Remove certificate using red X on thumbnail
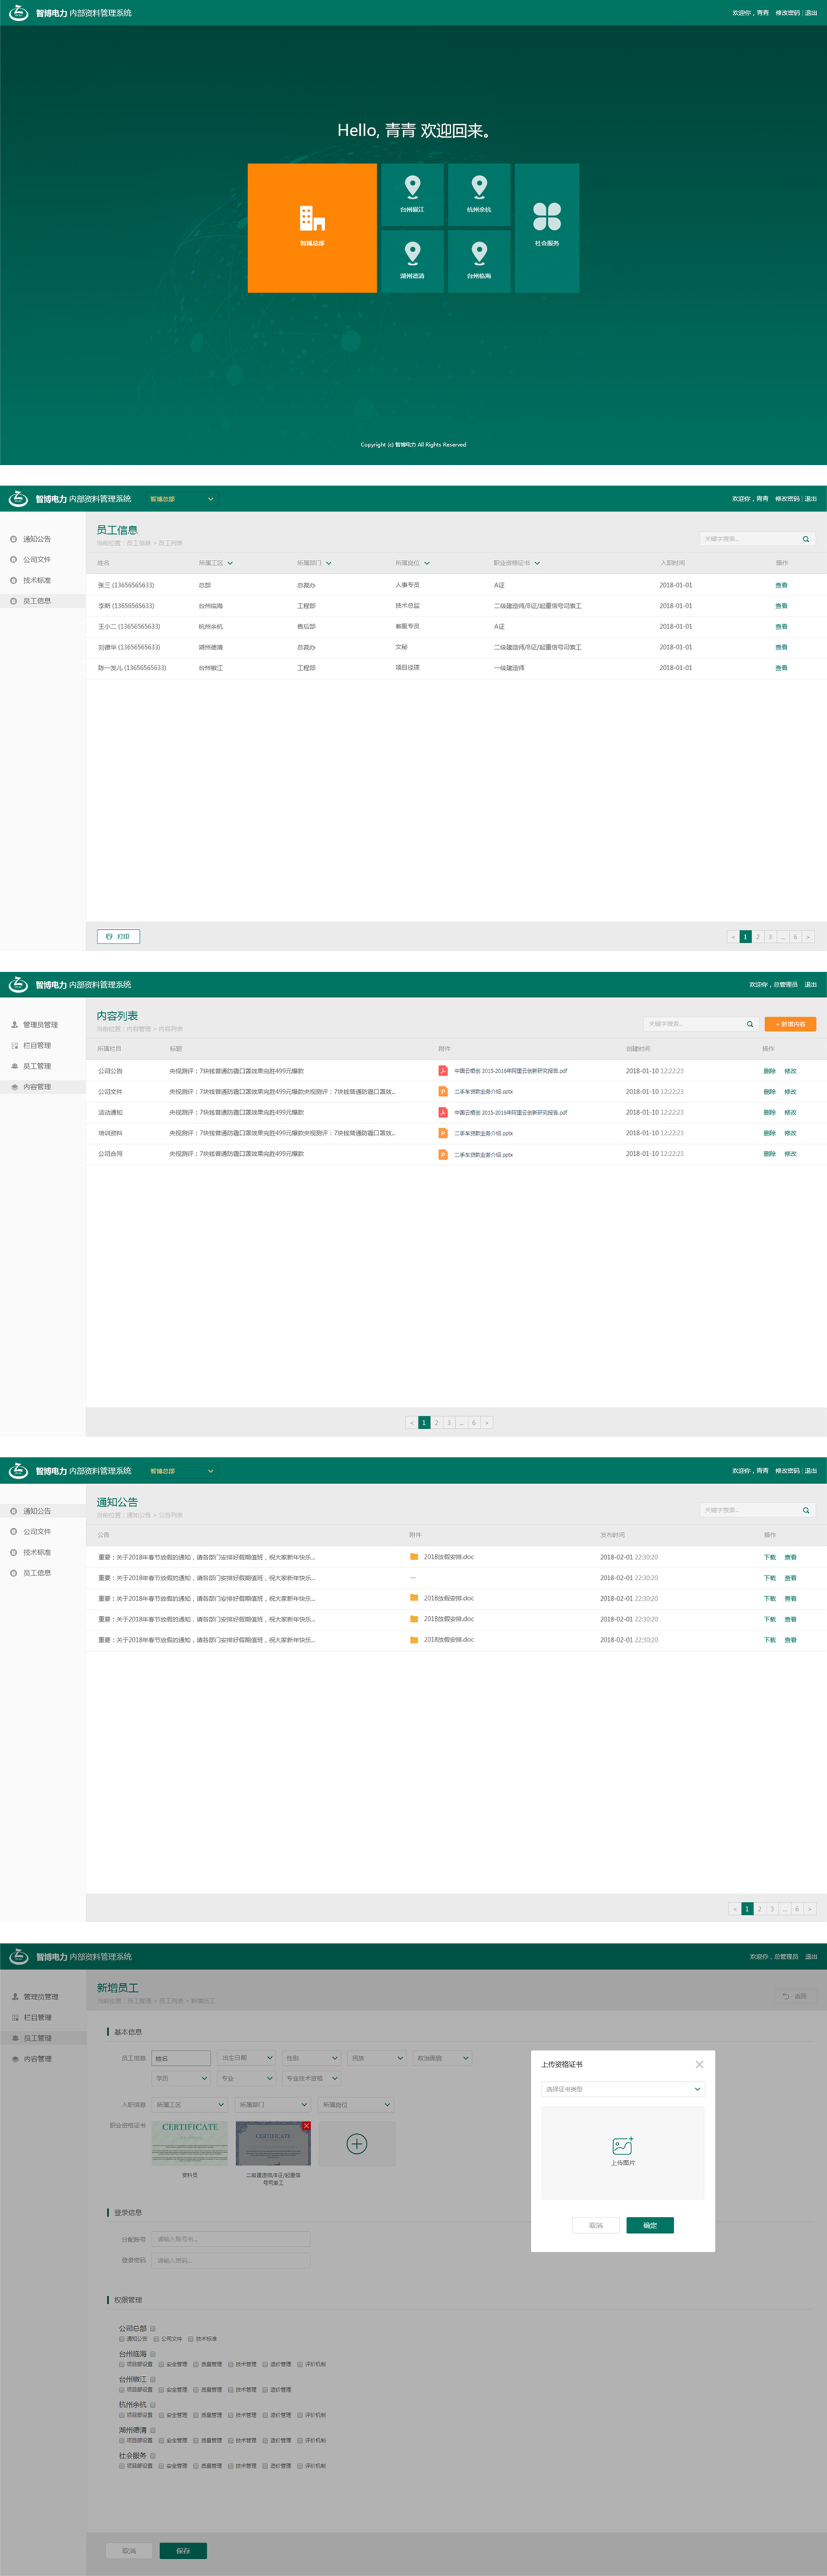Image resolution: width=827 pixels, height=2576 pixels. tap(306, 2125)
